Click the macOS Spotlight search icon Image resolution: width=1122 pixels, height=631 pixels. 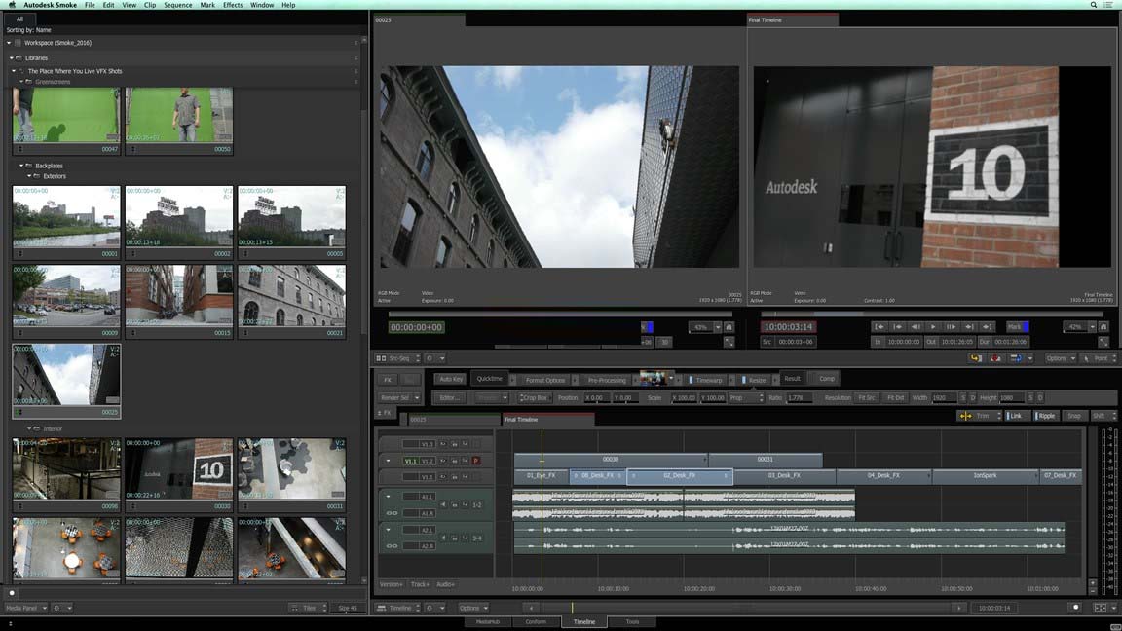1094,5
